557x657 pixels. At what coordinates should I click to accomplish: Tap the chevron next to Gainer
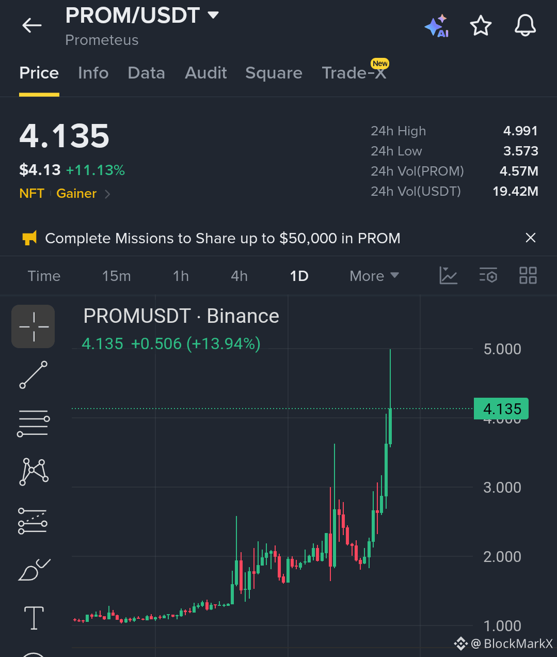tap(107, 194)
